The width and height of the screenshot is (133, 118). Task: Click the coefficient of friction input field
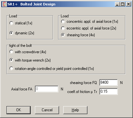coord(108,91)
